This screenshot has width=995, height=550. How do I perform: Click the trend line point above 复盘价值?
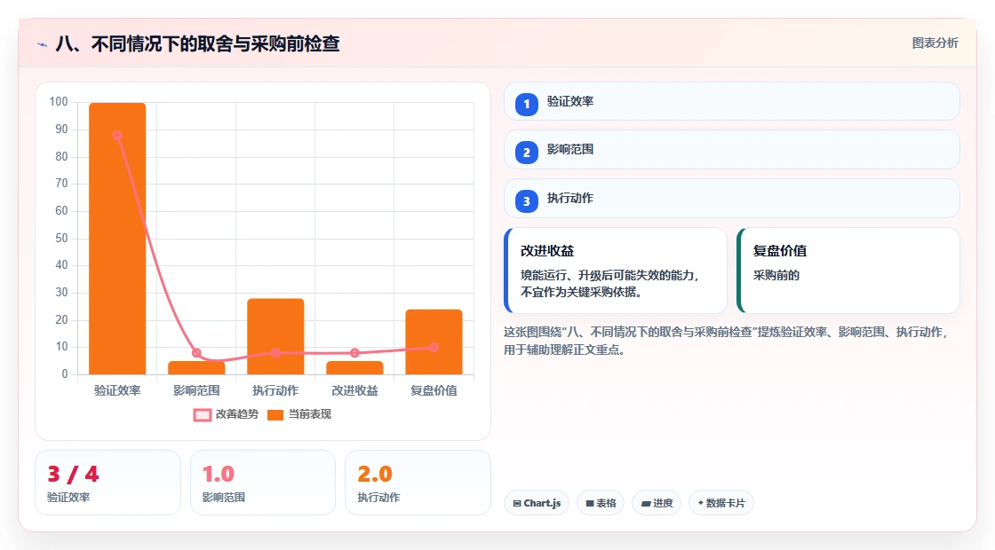tap(434, 347)
